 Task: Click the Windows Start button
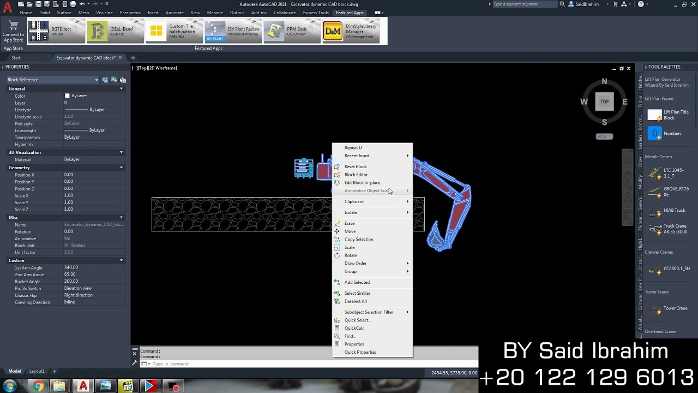(x=9, y=386)
